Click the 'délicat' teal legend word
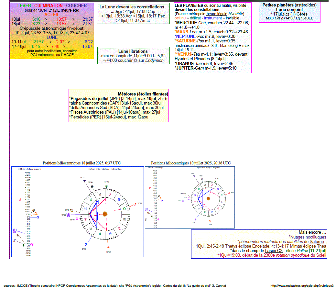The image size is (336, 290). [x=195, y=18]
